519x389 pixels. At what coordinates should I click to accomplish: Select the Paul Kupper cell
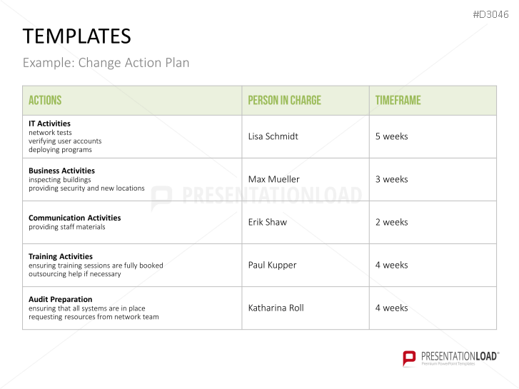[x=272, y=265]
